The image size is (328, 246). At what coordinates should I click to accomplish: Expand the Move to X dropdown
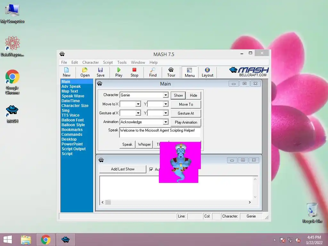tap(138, 104)
